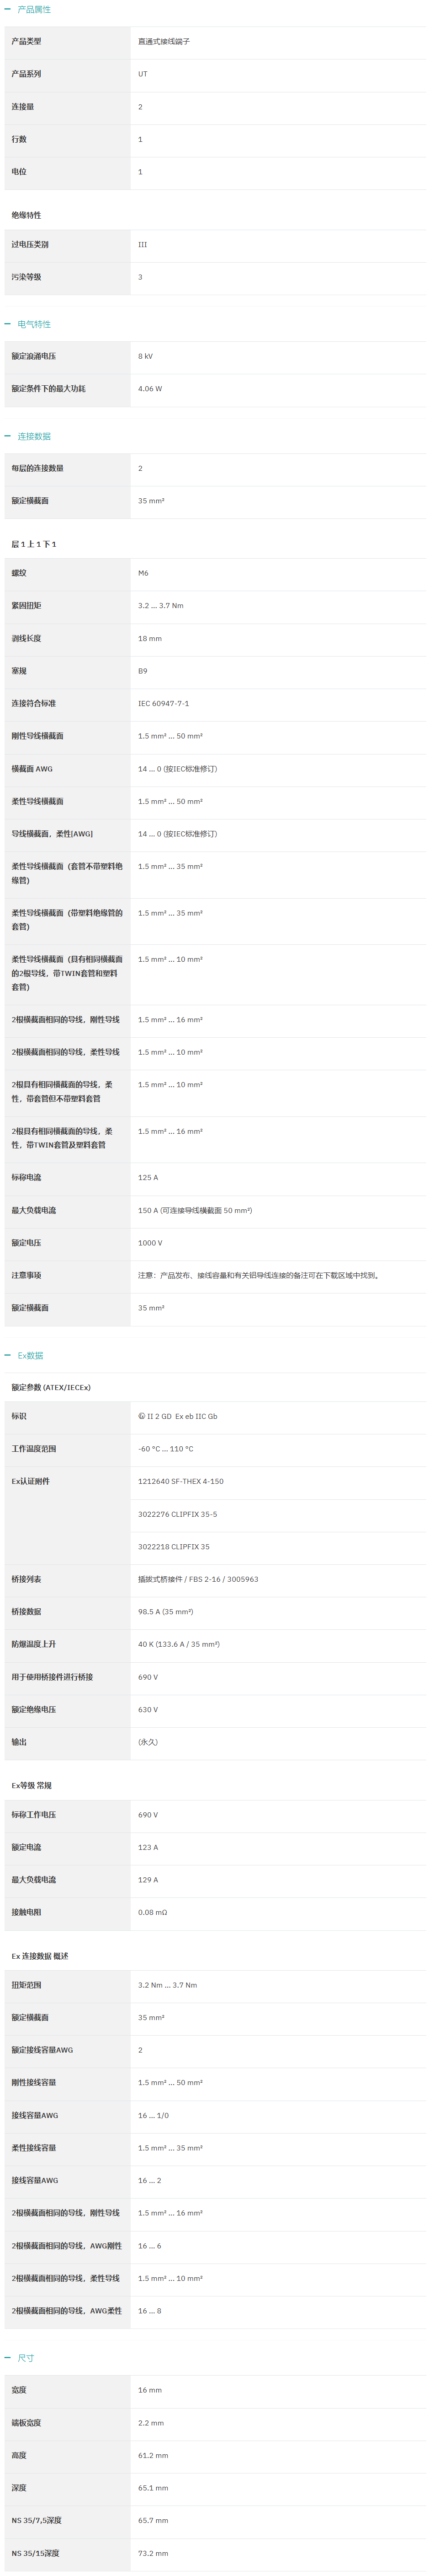The height and width of the screenshot is (2576, 429).
Task: Click the 横截面 AWG row label
Action: click(x=32, y=769)
